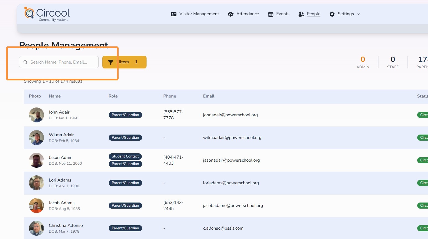Viewport: 428px width, 239px height.
Task: Click Christina Alfonso's Parent/Guardian badge
Action: point(125,228)
